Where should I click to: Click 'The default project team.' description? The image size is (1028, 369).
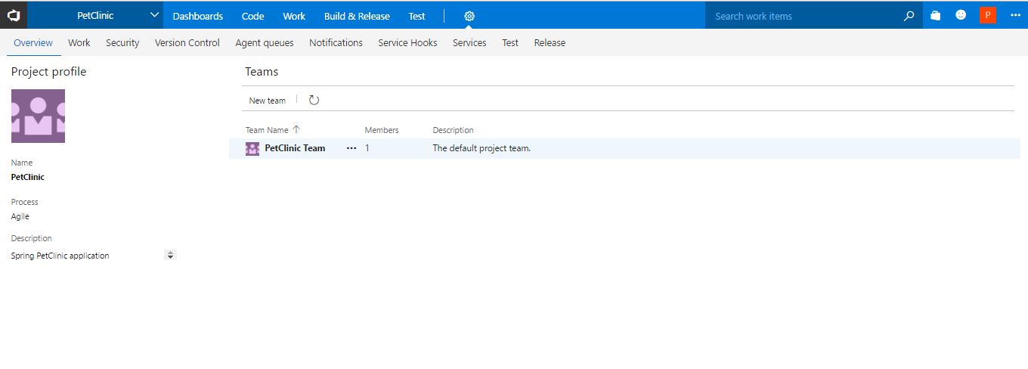point(481,148)
